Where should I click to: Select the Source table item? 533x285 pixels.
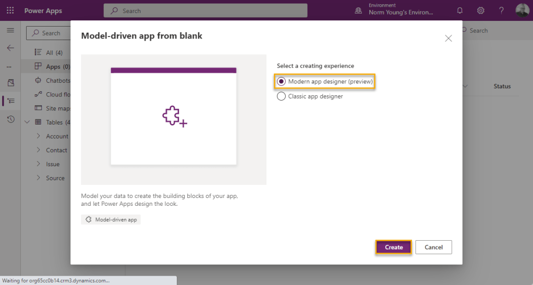55,178
